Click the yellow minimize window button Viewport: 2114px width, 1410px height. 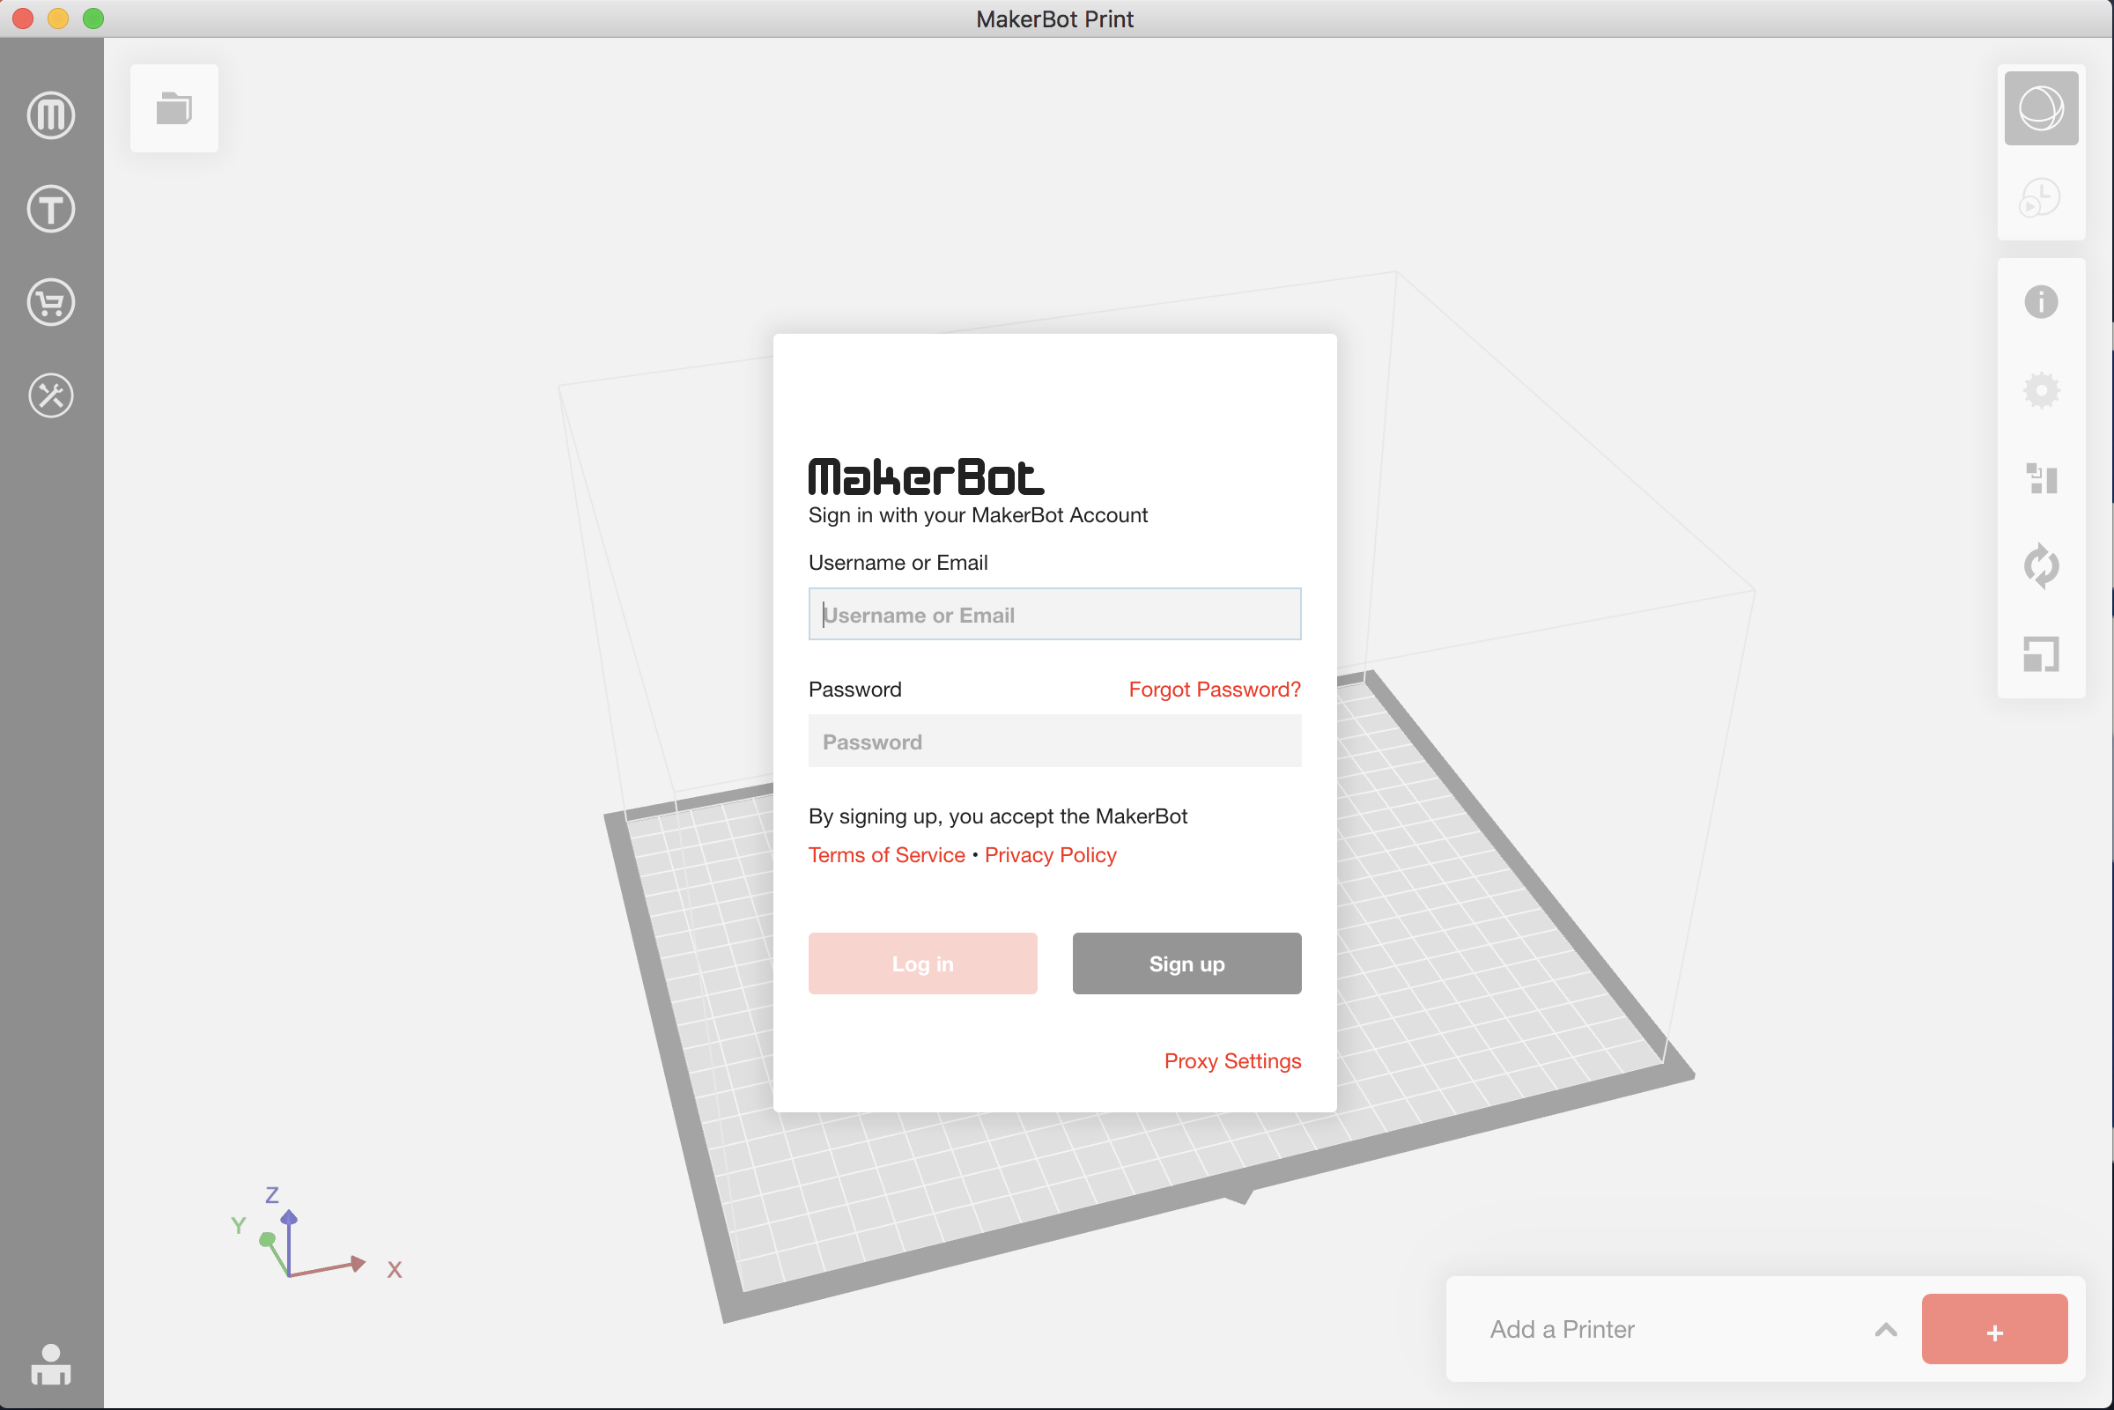(58, 18)
